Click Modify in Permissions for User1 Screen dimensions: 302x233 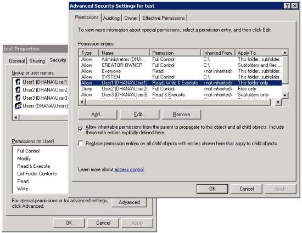coord(24,158)
